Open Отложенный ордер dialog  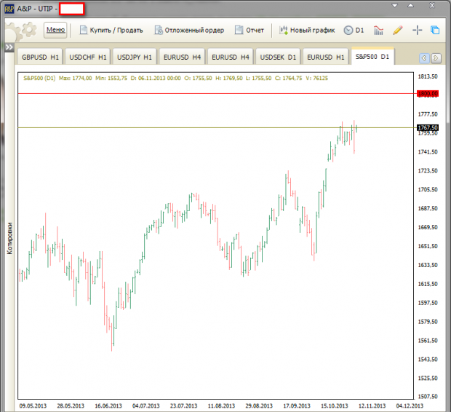point(189,31)
